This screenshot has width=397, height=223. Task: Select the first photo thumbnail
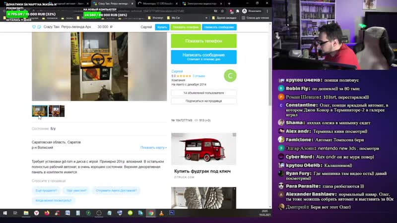40,111
